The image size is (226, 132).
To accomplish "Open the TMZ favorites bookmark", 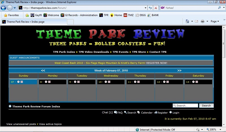I will [129, 15].
